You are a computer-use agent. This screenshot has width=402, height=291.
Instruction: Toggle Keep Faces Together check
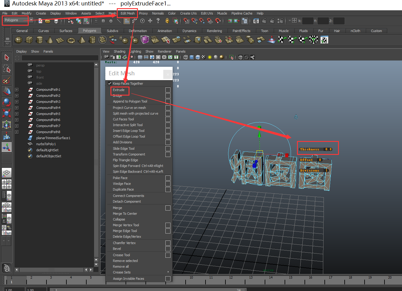(x=110, y=83)
